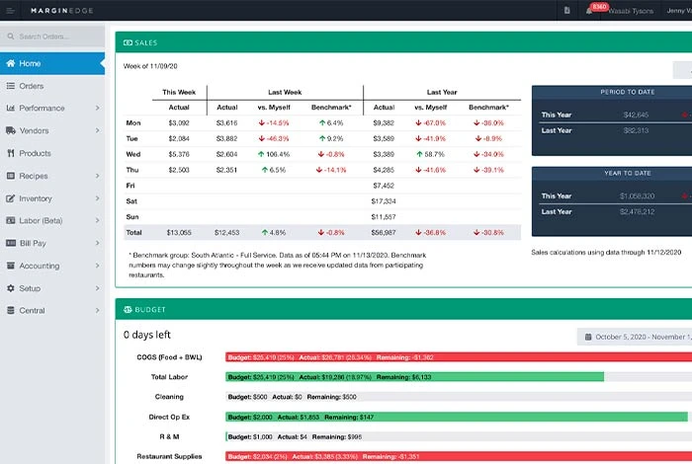Open the document icon in top bar
Image resolution: width=692 pixels, height=464 pixels.
pos(566,11)
